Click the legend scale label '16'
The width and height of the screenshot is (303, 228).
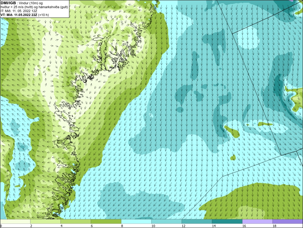coord(244,226)
